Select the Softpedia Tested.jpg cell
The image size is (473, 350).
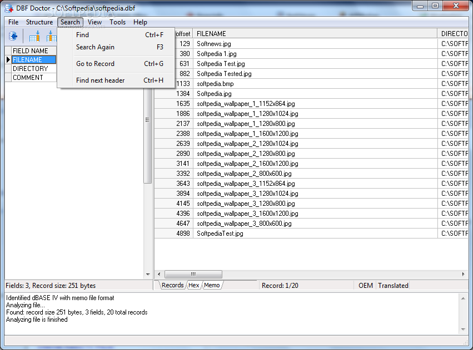pos(315,73)
